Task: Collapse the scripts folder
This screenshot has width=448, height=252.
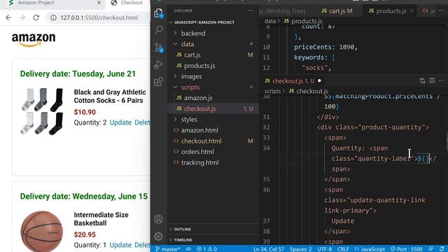Action: tap(176, 87)
